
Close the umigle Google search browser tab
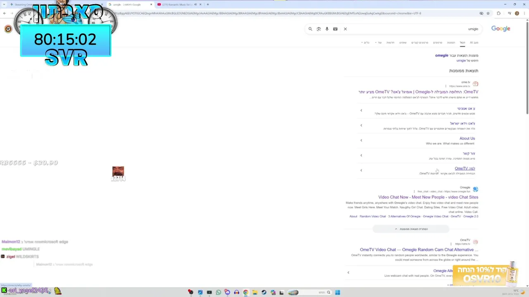[x=151, y=5]
